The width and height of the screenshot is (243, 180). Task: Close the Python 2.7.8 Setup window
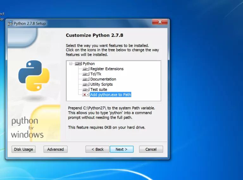coord(160,22)
